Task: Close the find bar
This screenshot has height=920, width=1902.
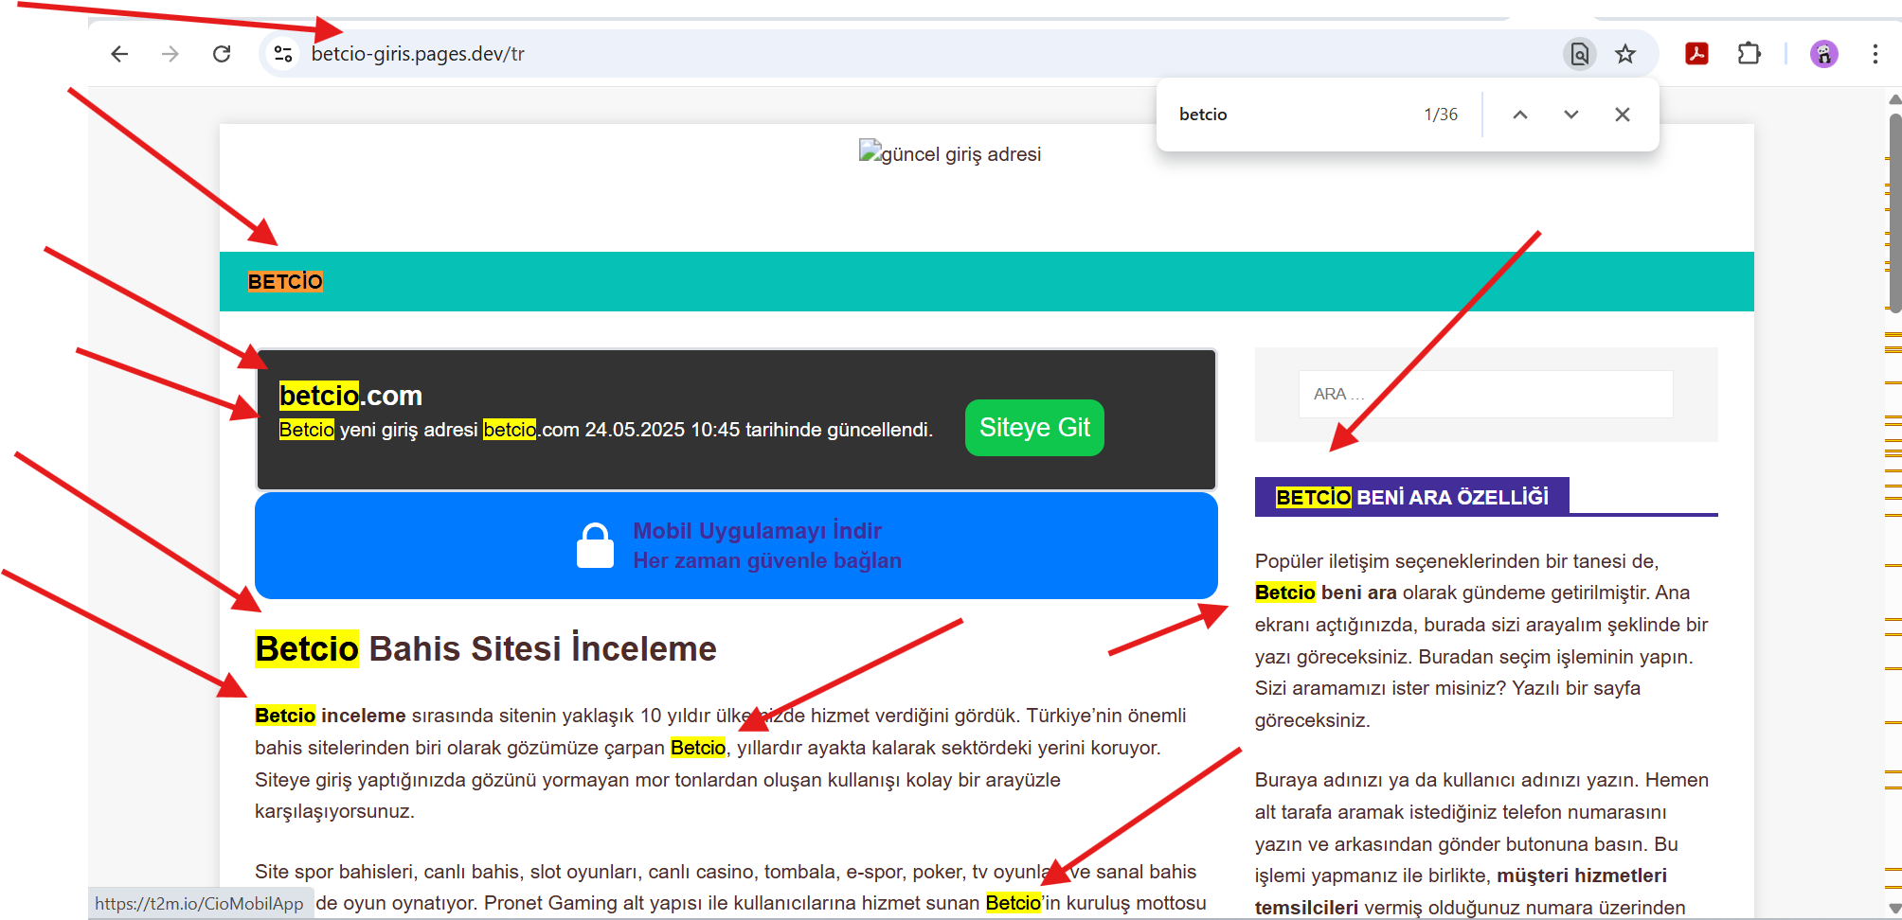Action: click(x=1623, y=115)
